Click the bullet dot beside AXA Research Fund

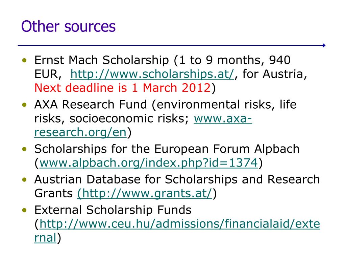coord(24,105)
